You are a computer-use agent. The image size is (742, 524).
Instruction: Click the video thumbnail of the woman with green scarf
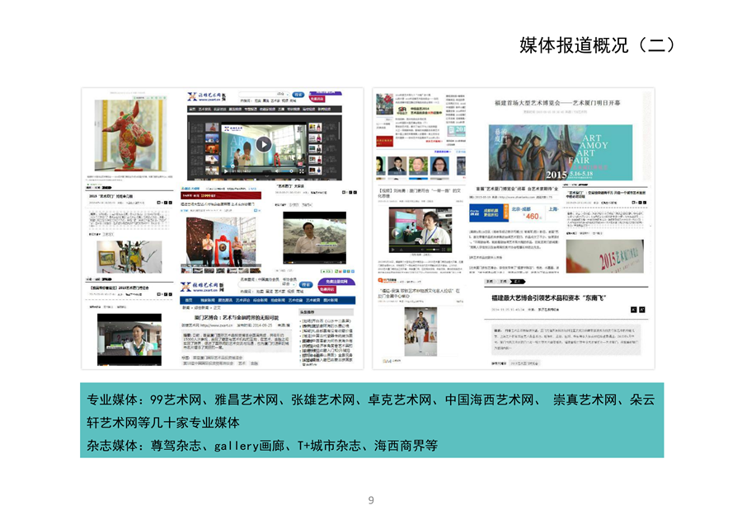pyautogui.click(x=129, y=339)
